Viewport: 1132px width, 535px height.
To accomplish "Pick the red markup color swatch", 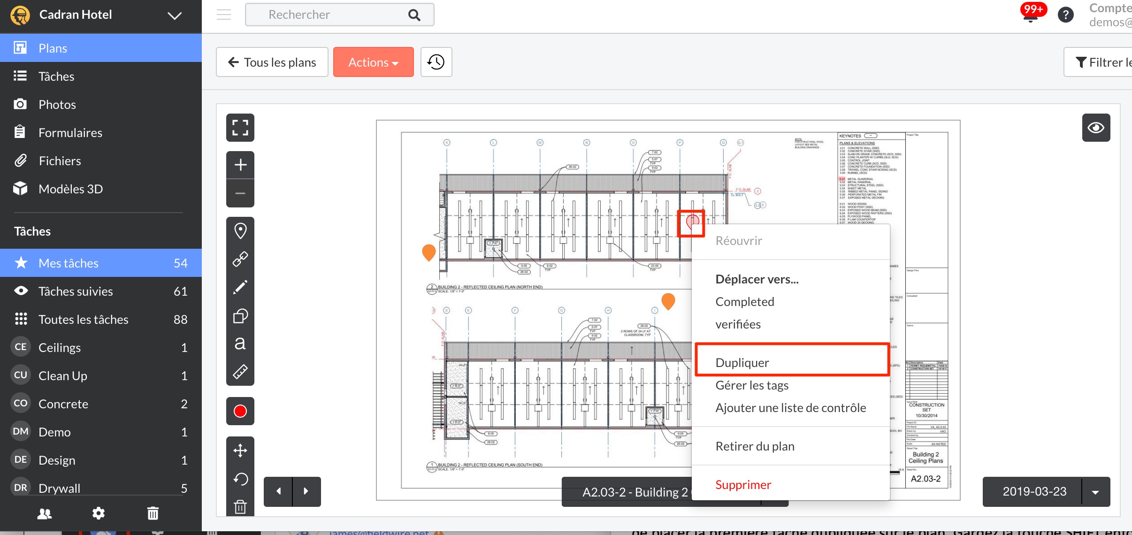I will pyautogui.click(x=240, y=411).
